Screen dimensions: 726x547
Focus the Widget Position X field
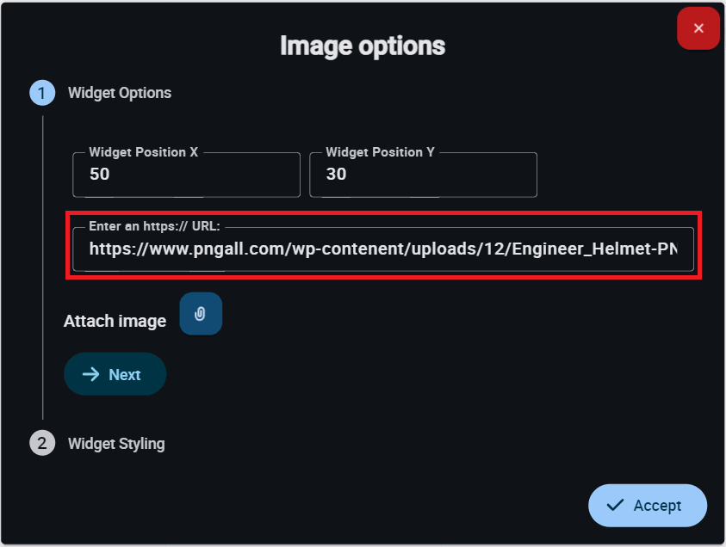point(186,175)
